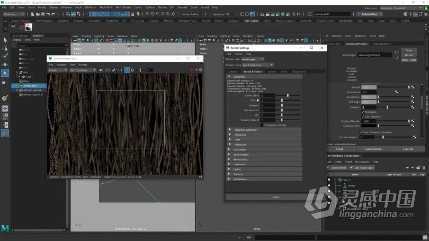The height and width of the screenshot is (241, 429).
Task: Click the Save Scene icon
Action: (43, 14)
